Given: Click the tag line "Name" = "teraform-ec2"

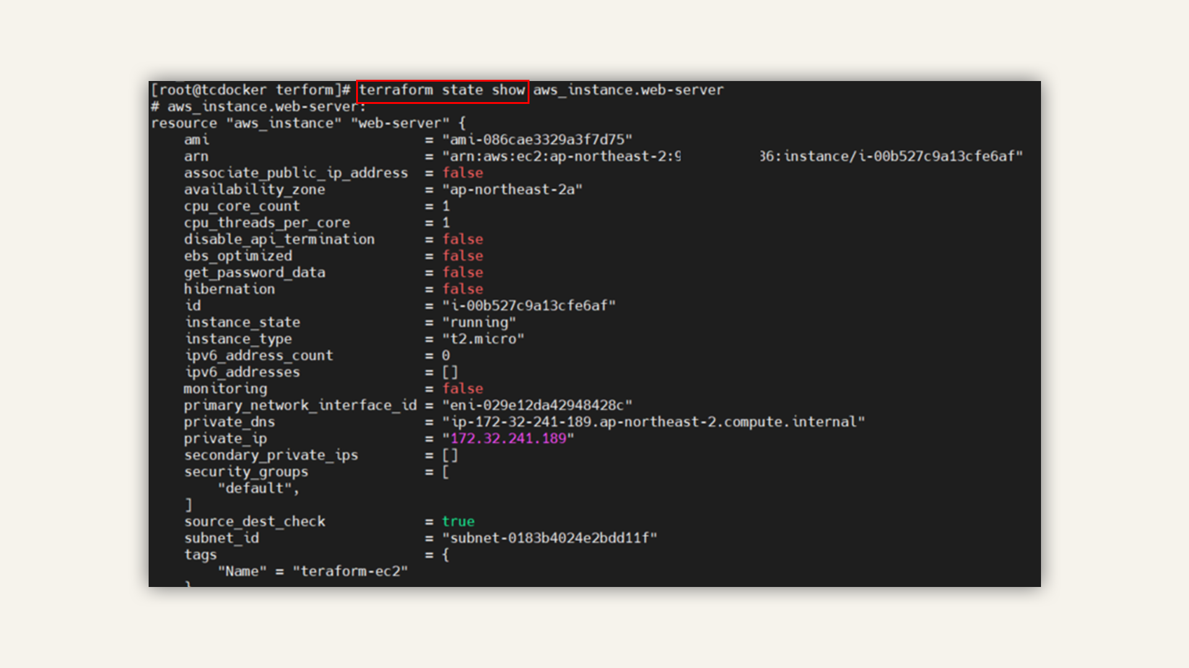Looking at the screenshot, I should [x=312, y=572].
